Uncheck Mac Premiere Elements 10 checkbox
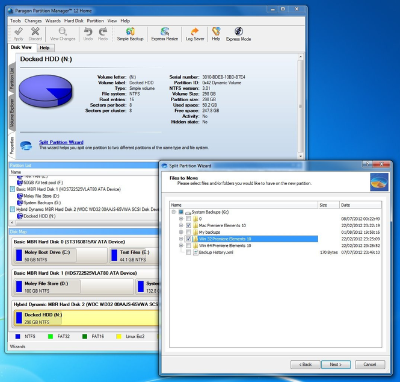This screenshot has height=382, width=400. tap(188, 225)
